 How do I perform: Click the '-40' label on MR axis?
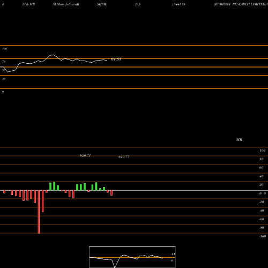pos(262,211)
